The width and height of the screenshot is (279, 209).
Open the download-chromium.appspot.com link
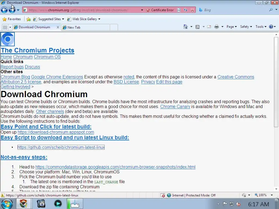coord(56,132)
